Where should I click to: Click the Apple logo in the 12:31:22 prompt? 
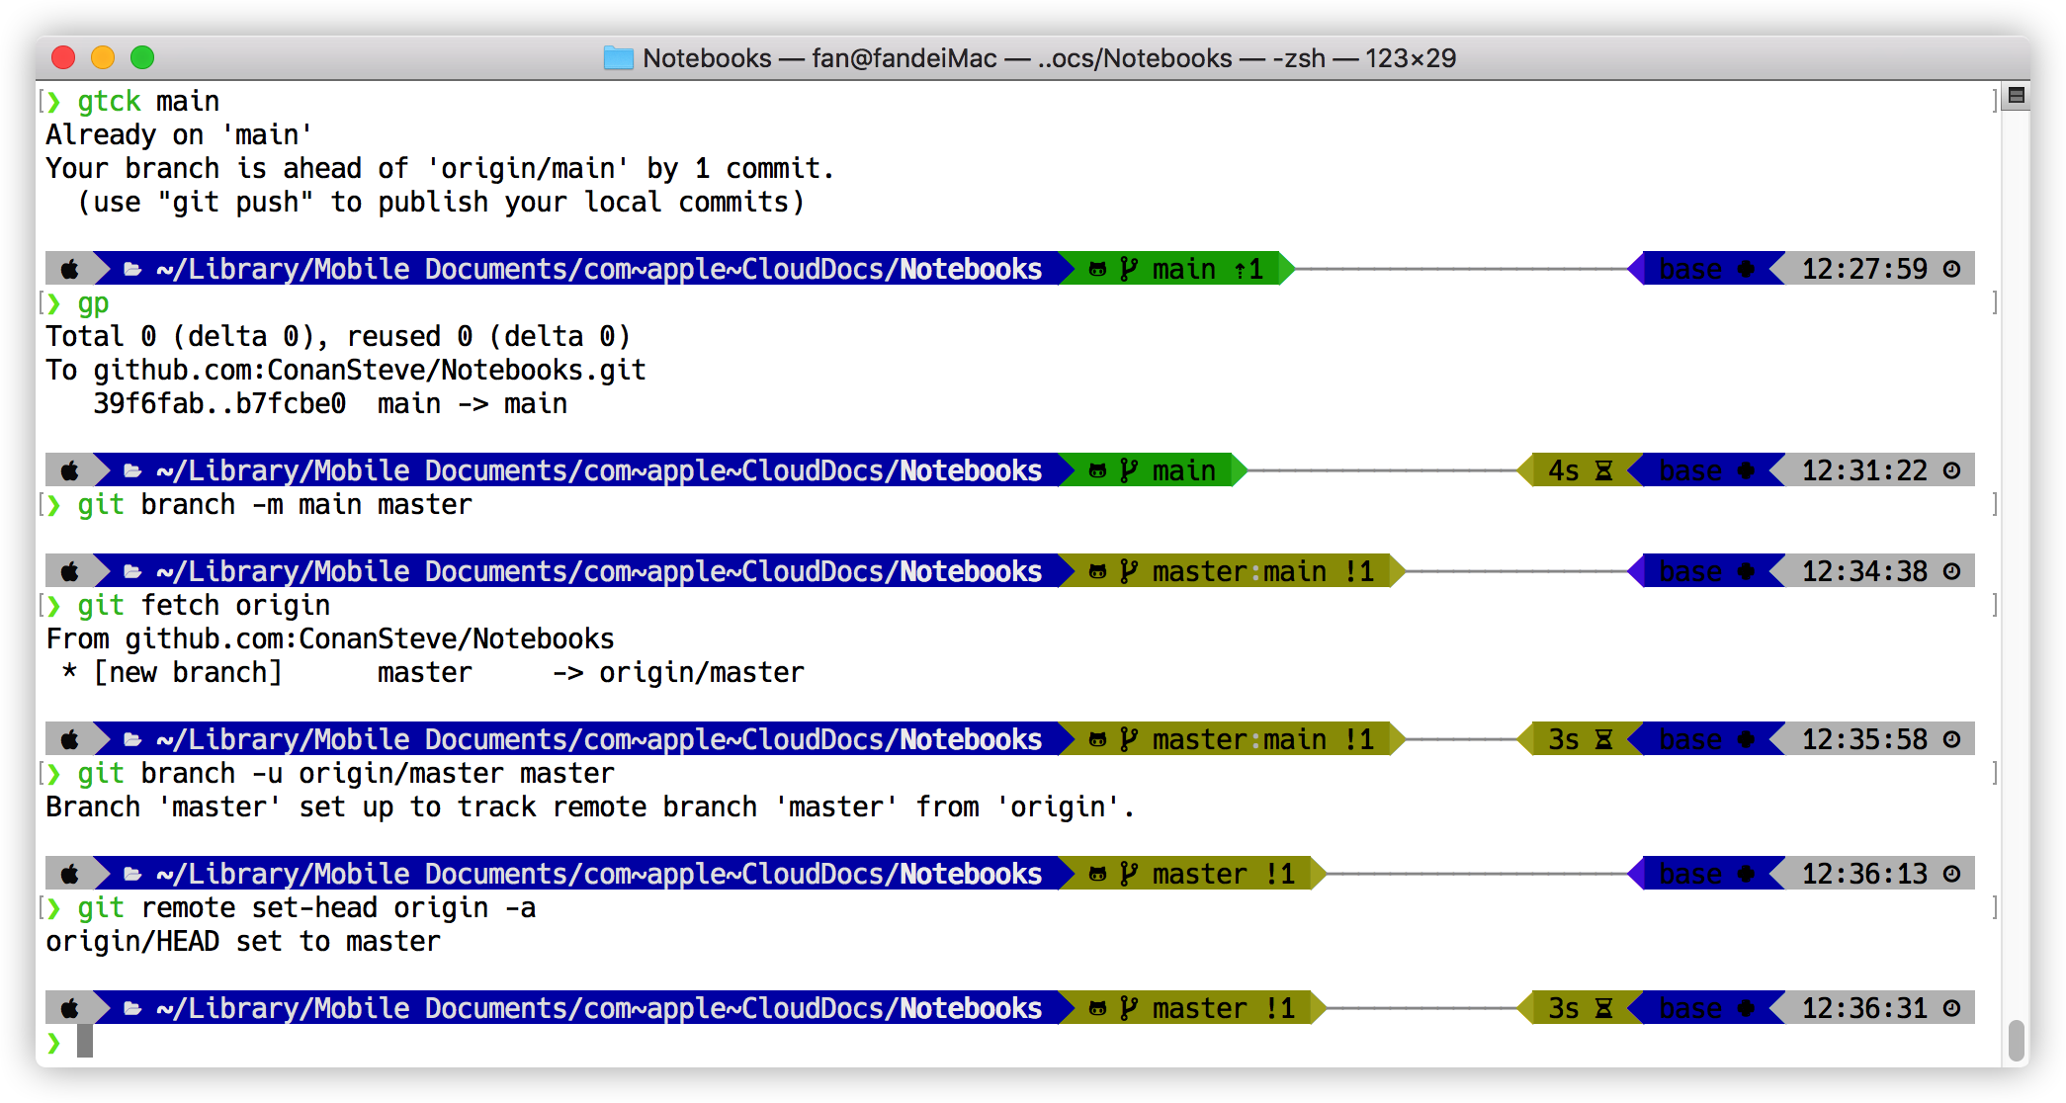click(x=70, y=470)
